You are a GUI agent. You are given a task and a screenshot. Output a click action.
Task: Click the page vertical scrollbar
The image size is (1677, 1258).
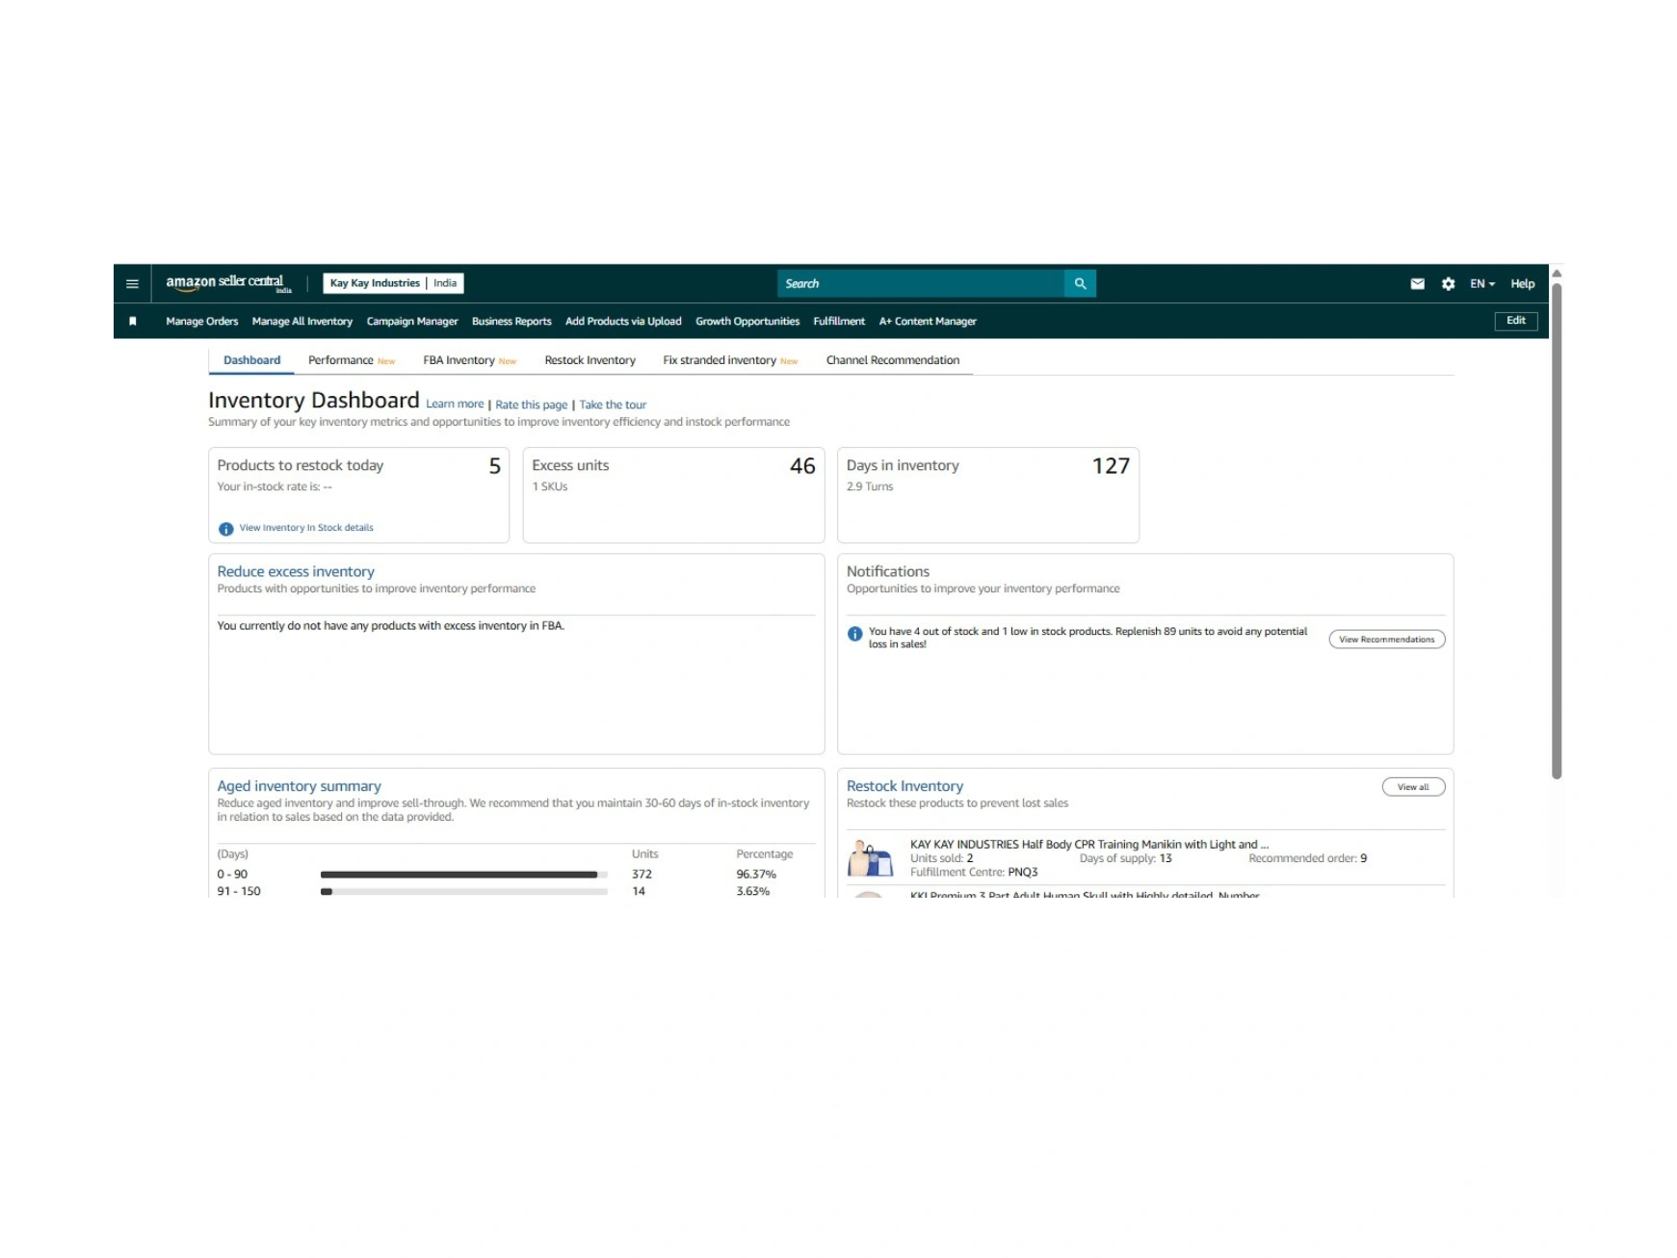coord(1556,530)
